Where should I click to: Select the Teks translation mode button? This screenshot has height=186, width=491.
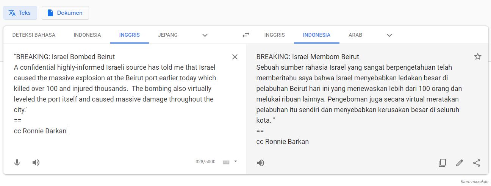20,13
